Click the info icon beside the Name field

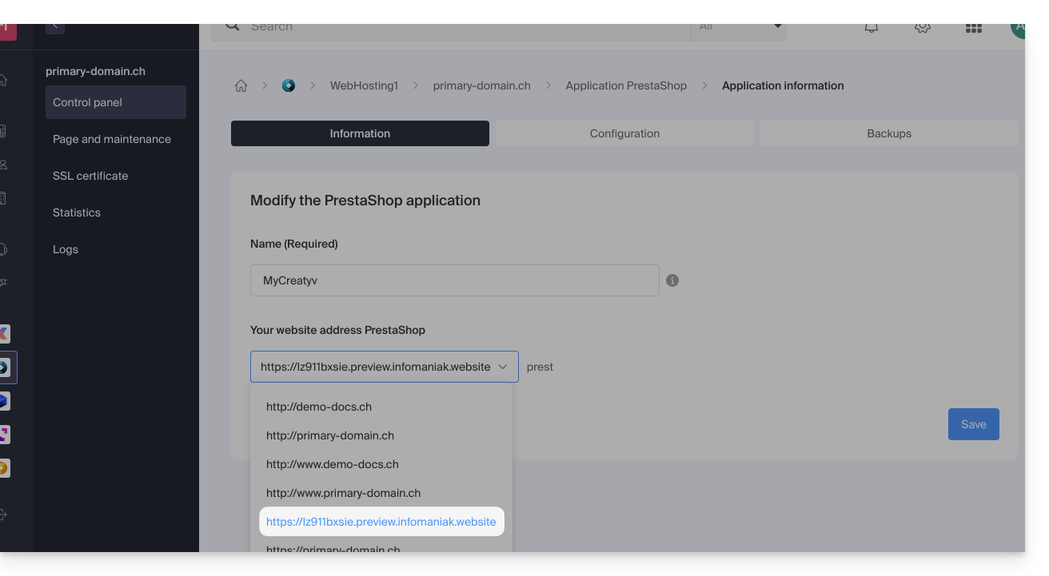(x=672, y=280)
